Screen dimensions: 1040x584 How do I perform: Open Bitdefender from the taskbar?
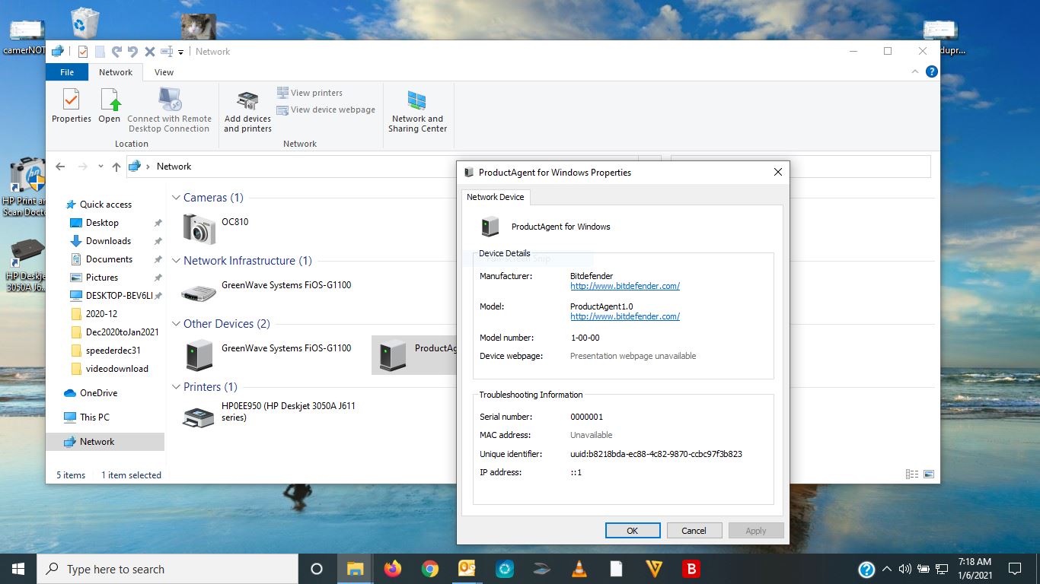click(x=691, y=569)
